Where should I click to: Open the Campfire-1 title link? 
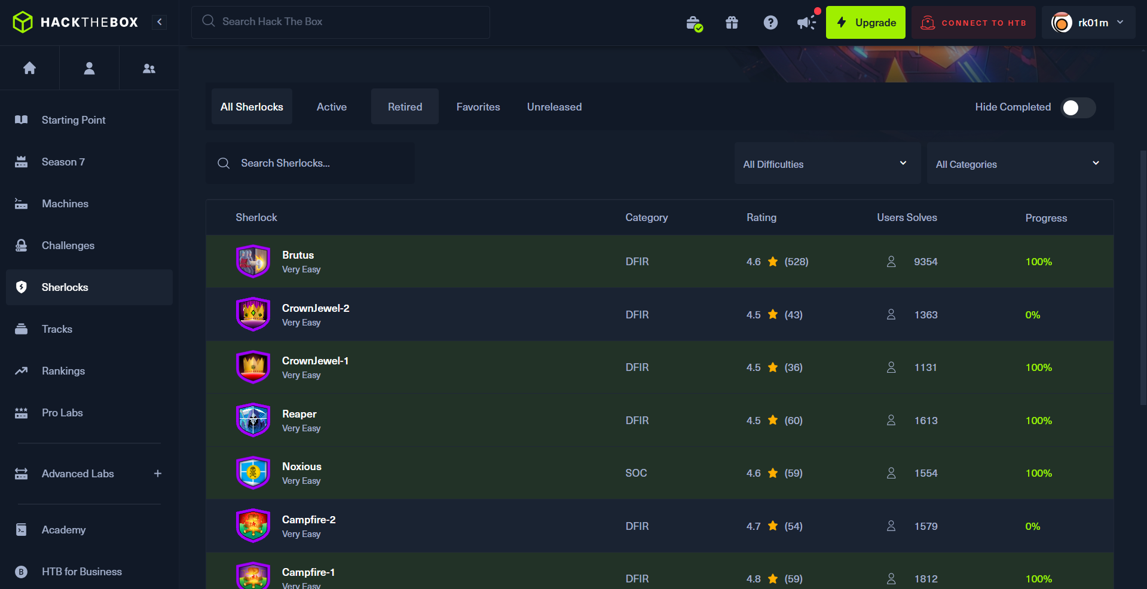click(x=308, y=572)
